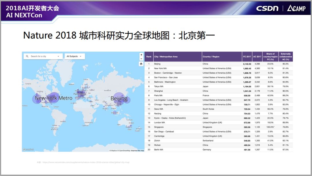Select the Beijing bubble on the map

[119, 99]
